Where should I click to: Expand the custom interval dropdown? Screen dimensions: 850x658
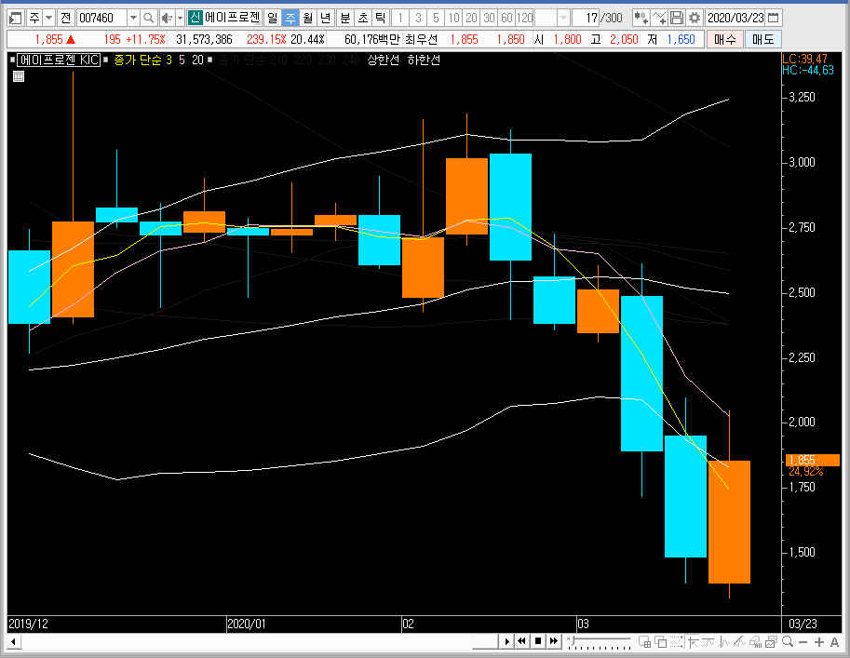coord(563,18)
